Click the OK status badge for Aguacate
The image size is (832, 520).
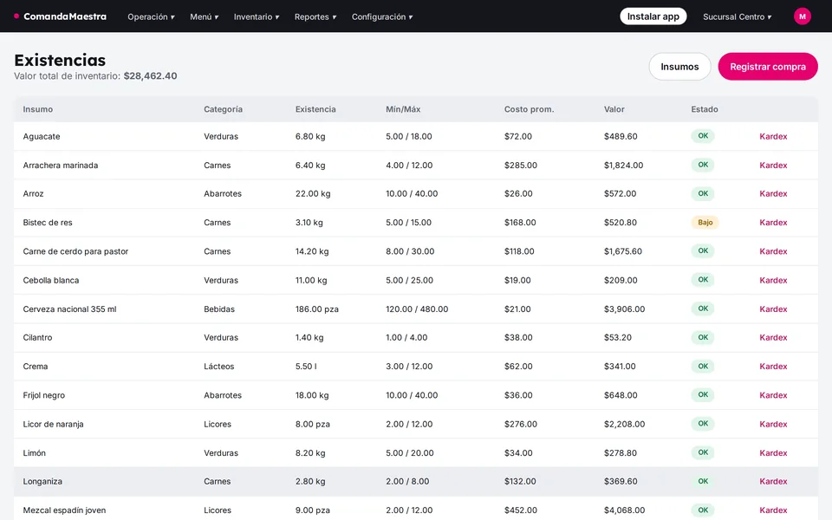click(703, 136)
